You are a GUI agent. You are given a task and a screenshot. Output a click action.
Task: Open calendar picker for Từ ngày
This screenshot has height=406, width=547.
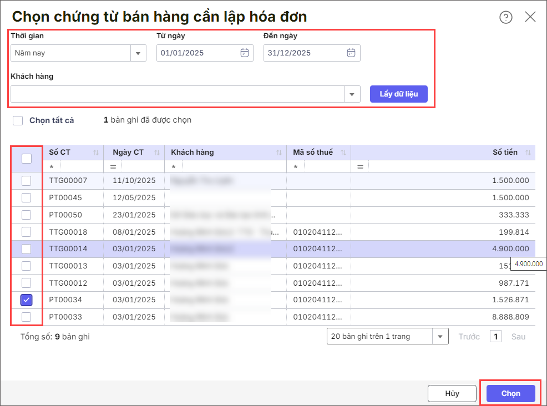(x=244, y=53)
